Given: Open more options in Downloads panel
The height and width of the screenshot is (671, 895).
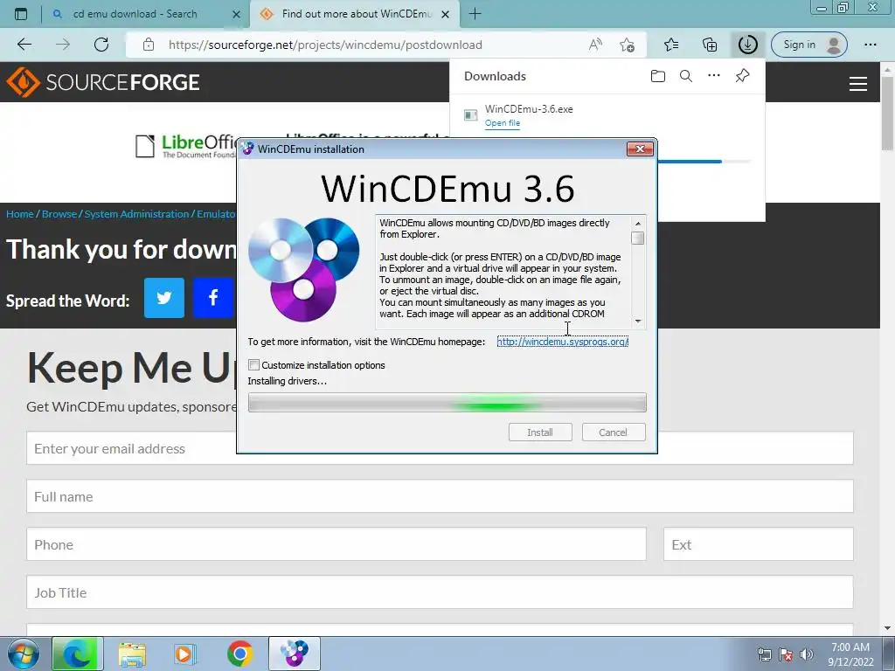Looking at the screenshot, I should tap(714, 75).
